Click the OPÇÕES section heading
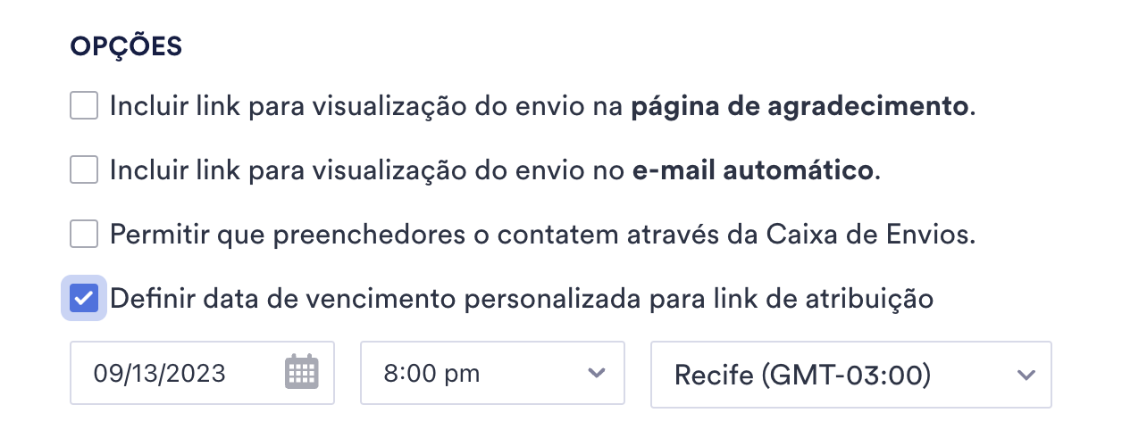 (126, 47)
